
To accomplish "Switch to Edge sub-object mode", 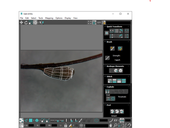I will tap(26, 121).
